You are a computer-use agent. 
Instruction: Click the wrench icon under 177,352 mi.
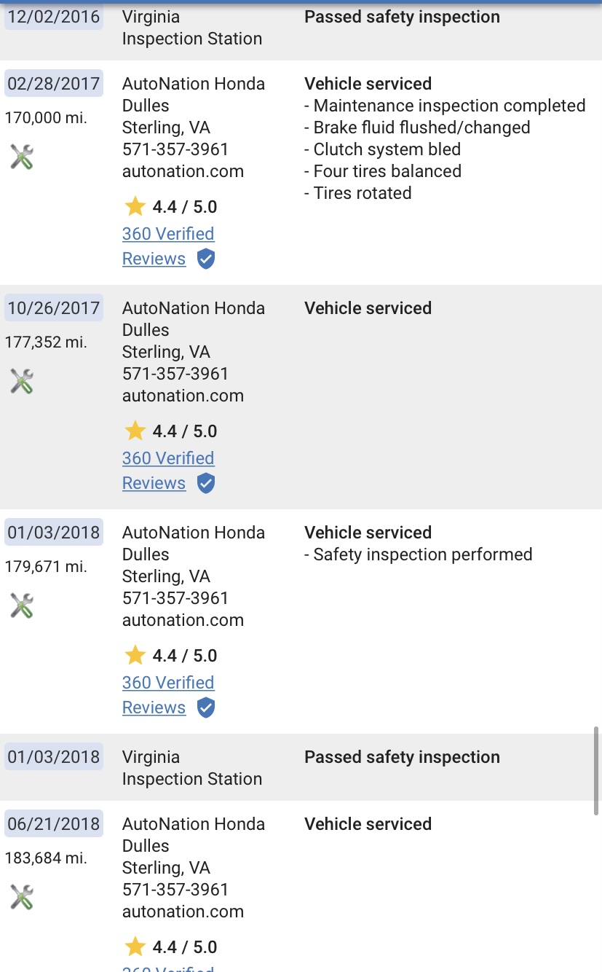[x=22, y=381]
